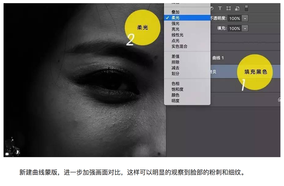Choose 划分 blend mode

tap(187, 74)
